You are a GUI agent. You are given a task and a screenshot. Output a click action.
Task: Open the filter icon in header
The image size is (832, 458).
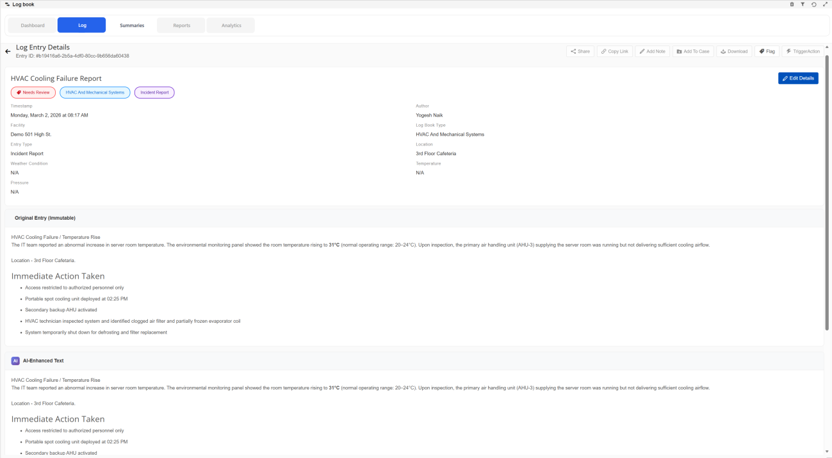pyautogui.click(x=803, y=4)
